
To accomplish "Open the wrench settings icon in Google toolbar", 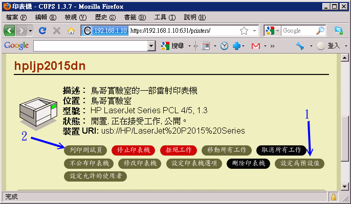I will pos(300,46).
